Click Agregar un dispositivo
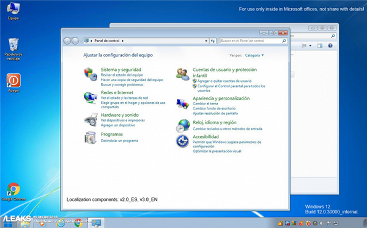The image size is (367, 228). click(x=118, y=125)
